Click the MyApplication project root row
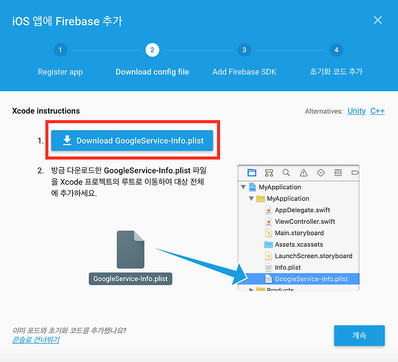The width and height of the screenshot is (398, 362). [x=298, y=187]
